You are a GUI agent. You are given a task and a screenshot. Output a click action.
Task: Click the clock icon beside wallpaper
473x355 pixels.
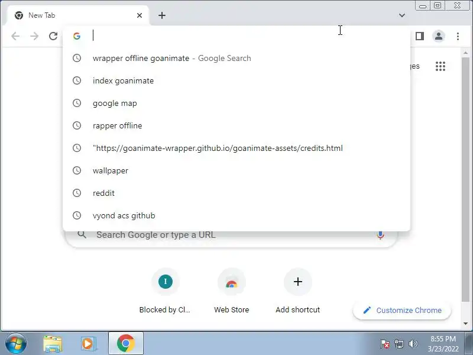(x=77, y=170)
